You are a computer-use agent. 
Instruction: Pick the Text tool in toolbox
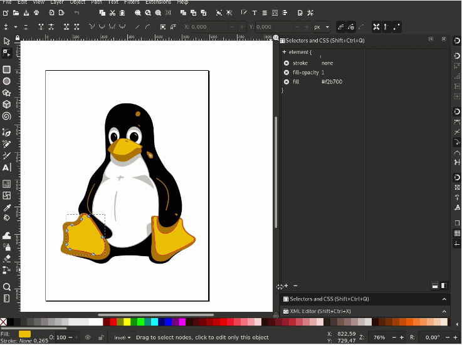point(6,168)
